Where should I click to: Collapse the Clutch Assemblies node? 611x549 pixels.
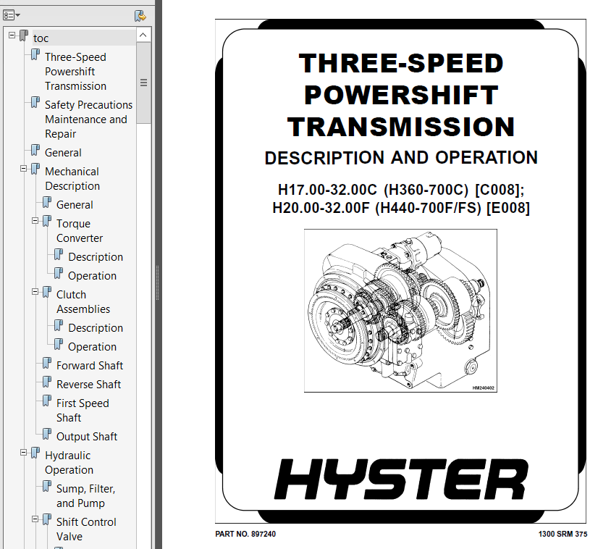tap(35, 292)
